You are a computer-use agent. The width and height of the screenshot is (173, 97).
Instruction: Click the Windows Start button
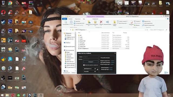coord(2,95)
